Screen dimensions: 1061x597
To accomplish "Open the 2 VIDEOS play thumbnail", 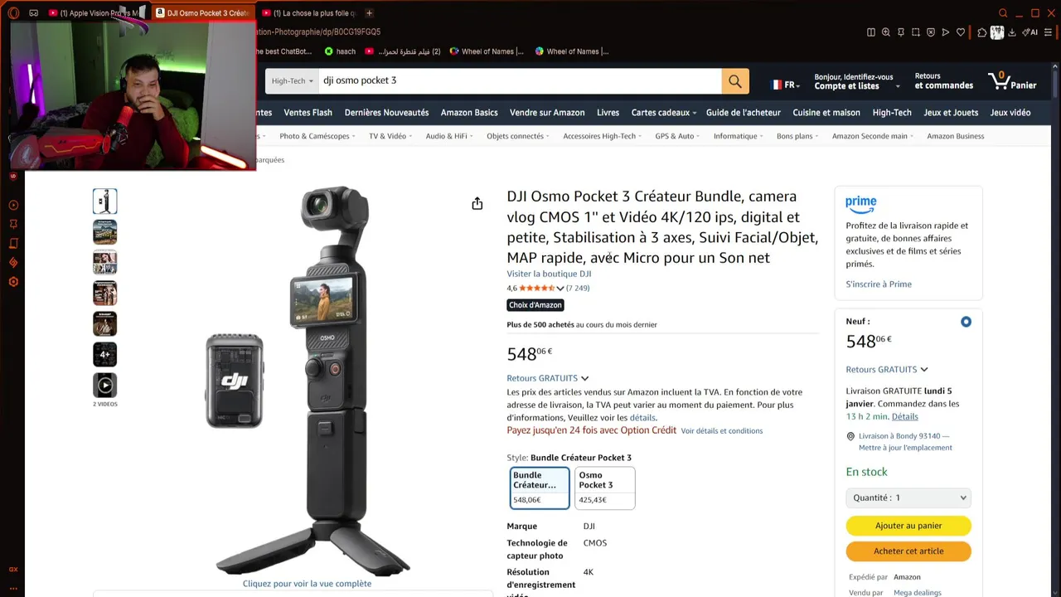I will pos(104,385).
